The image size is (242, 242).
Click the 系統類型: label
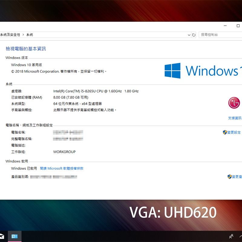pyautogui.click(x=18, y=104)
